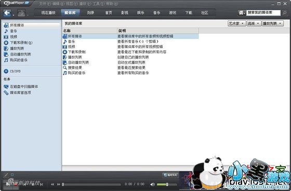Screen dimensions: 291x191
Task: Click the fast-forward button
Action: coord(58,184)
